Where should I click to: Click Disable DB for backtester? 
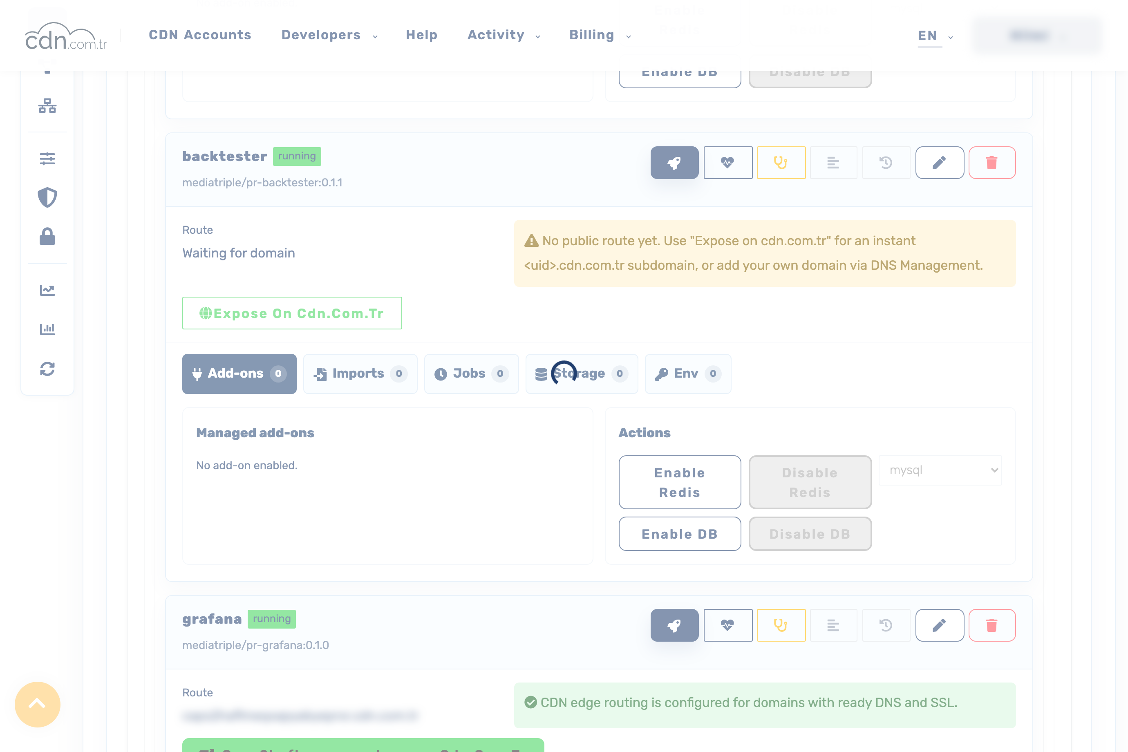(x=810, y=534)
